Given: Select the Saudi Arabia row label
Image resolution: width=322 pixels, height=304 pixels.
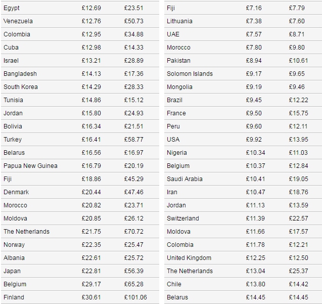Looking at the screenshot, I should [x=185, y=179].
